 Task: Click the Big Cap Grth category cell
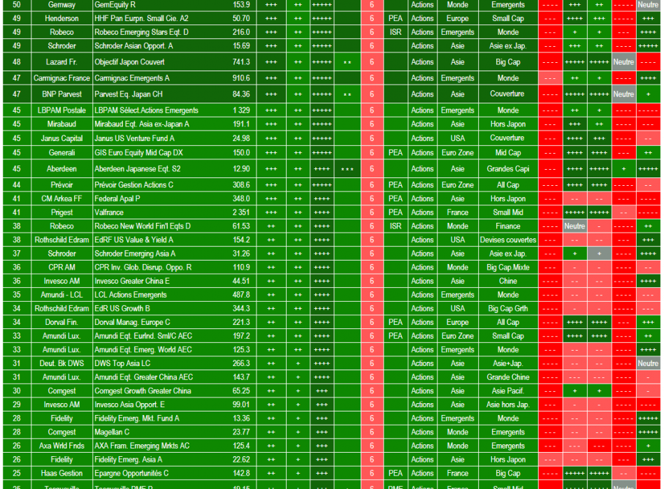508,308
